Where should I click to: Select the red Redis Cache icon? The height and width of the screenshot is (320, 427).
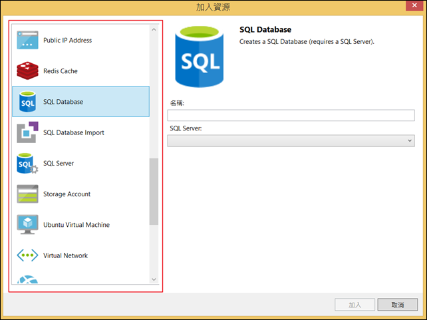[28, 71]
